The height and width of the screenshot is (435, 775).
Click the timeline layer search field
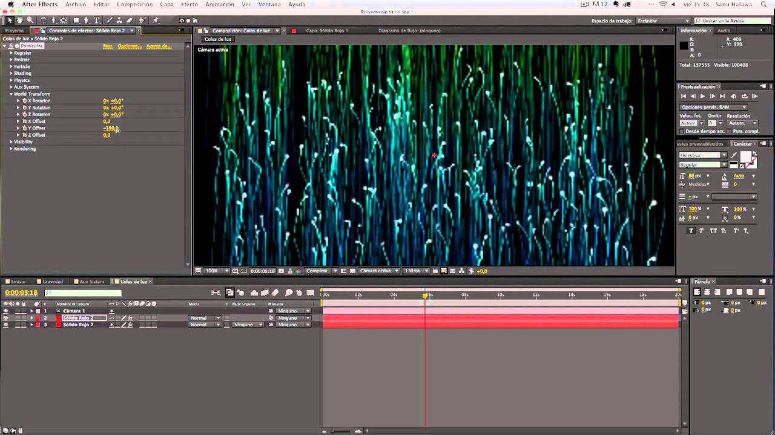pos(83,293)
